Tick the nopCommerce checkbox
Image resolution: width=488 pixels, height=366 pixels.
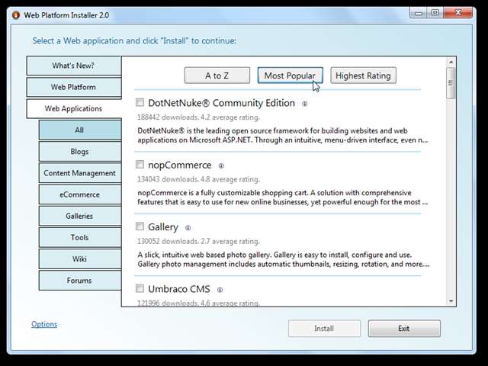click(x=140, y=165)
